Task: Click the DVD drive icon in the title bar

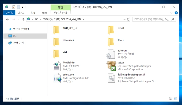Action: (7, 7)
